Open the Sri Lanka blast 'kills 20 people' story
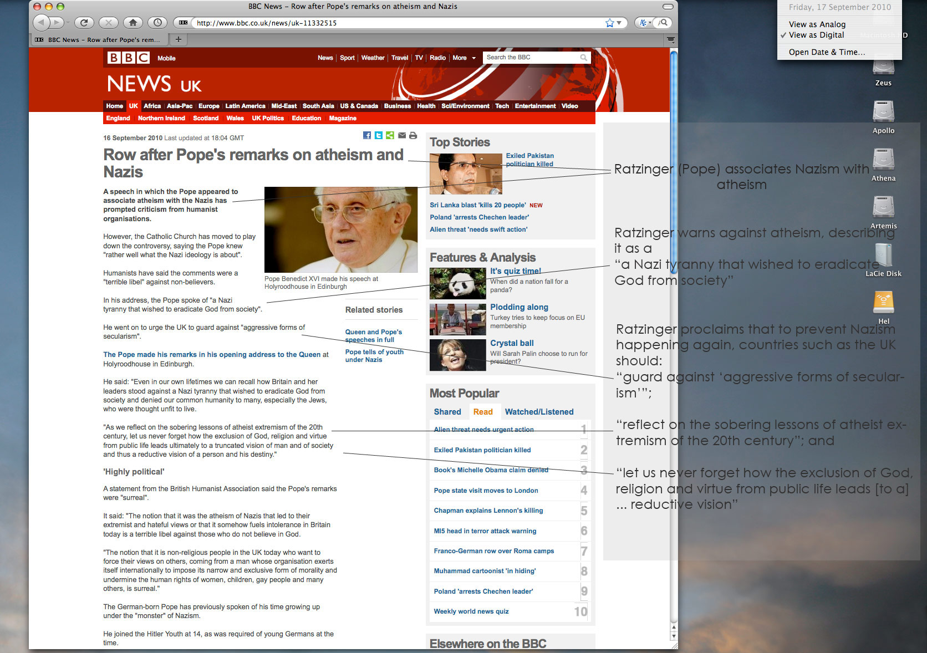Viewport: 927px width, 653px height. 478,205
